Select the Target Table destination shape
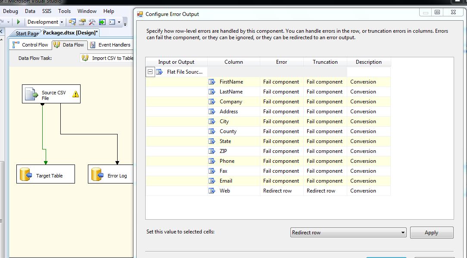The width and height of the screenshot is (467, 258). tap(45, 174)
